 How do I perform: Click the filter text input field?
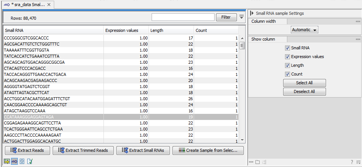(183, 17)
